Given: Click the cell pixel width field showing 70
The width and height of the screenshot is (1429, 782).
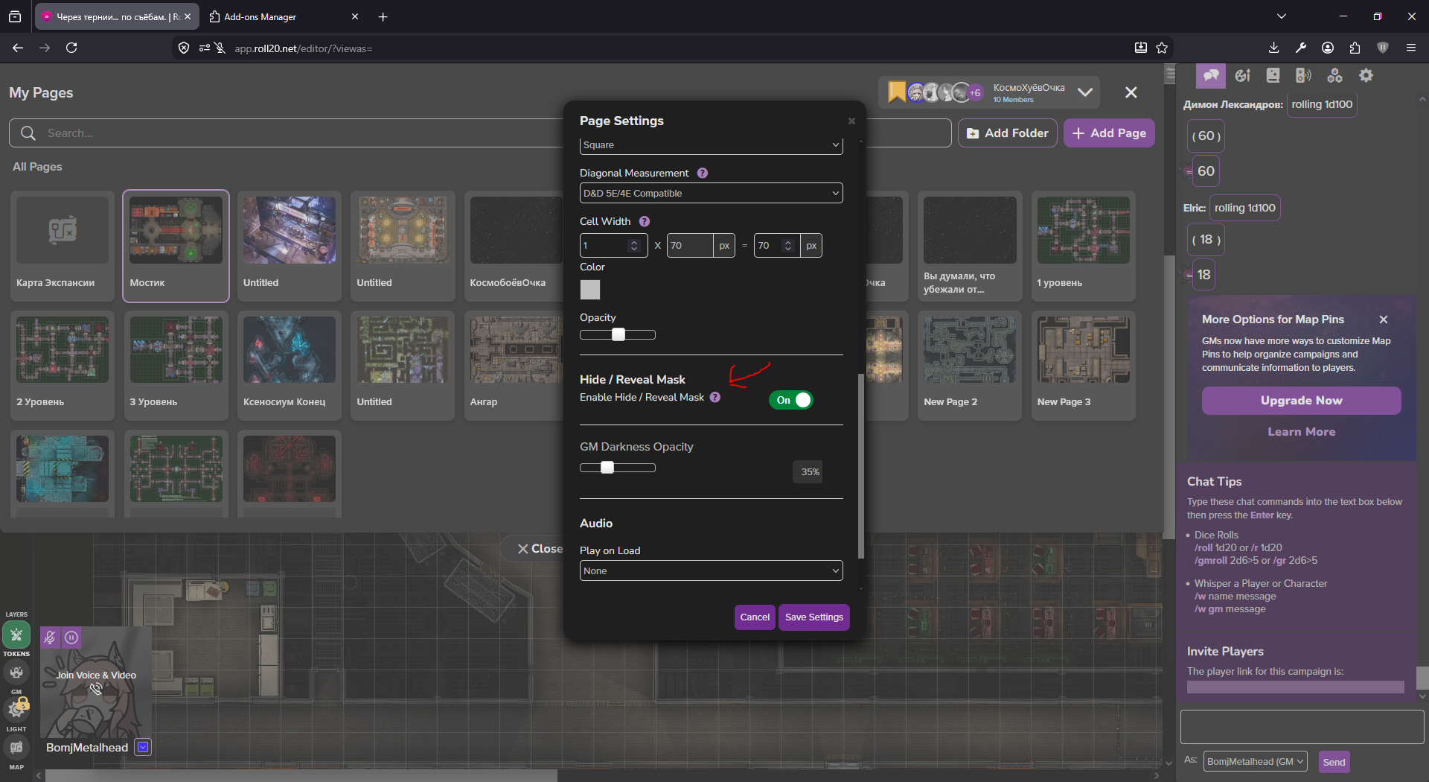Looking at the screenshot, I should 690,245.
